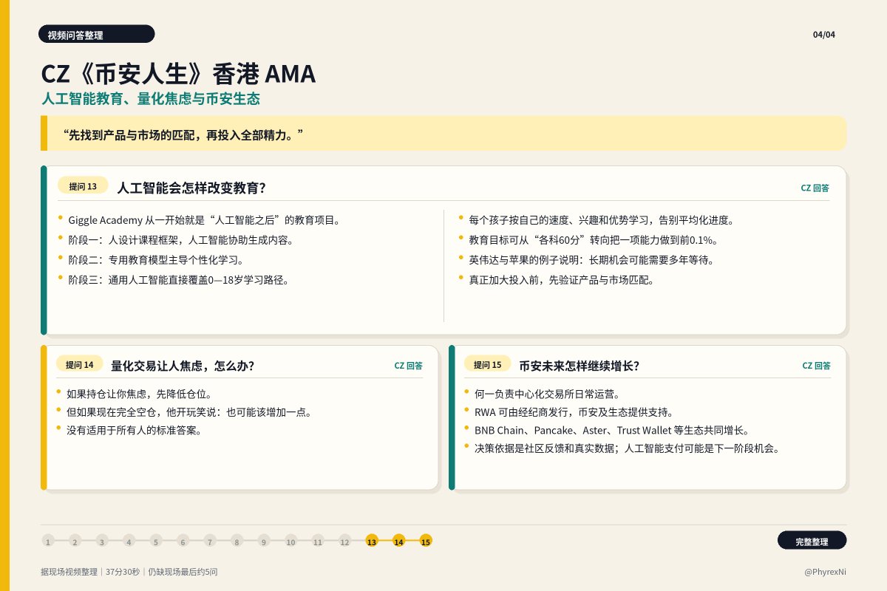This screenshot has height=591, width=887.
Task: Select highlighted step marker 13
Action: (372, 541)
